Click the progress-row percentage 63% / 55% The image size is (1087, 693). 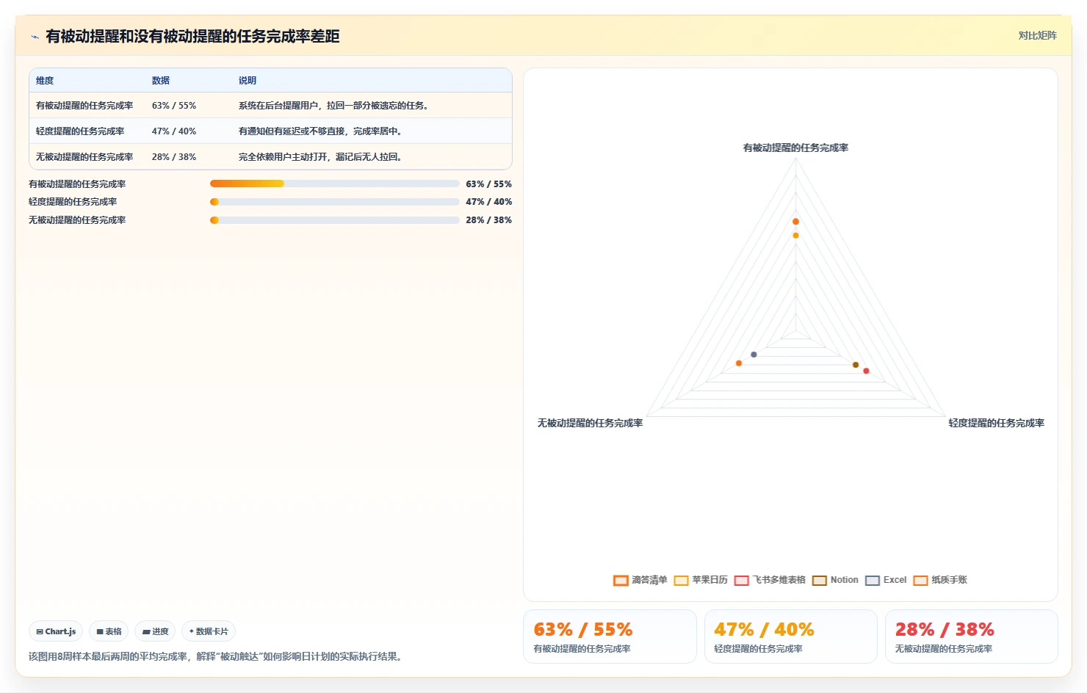[x=488, y=184]
